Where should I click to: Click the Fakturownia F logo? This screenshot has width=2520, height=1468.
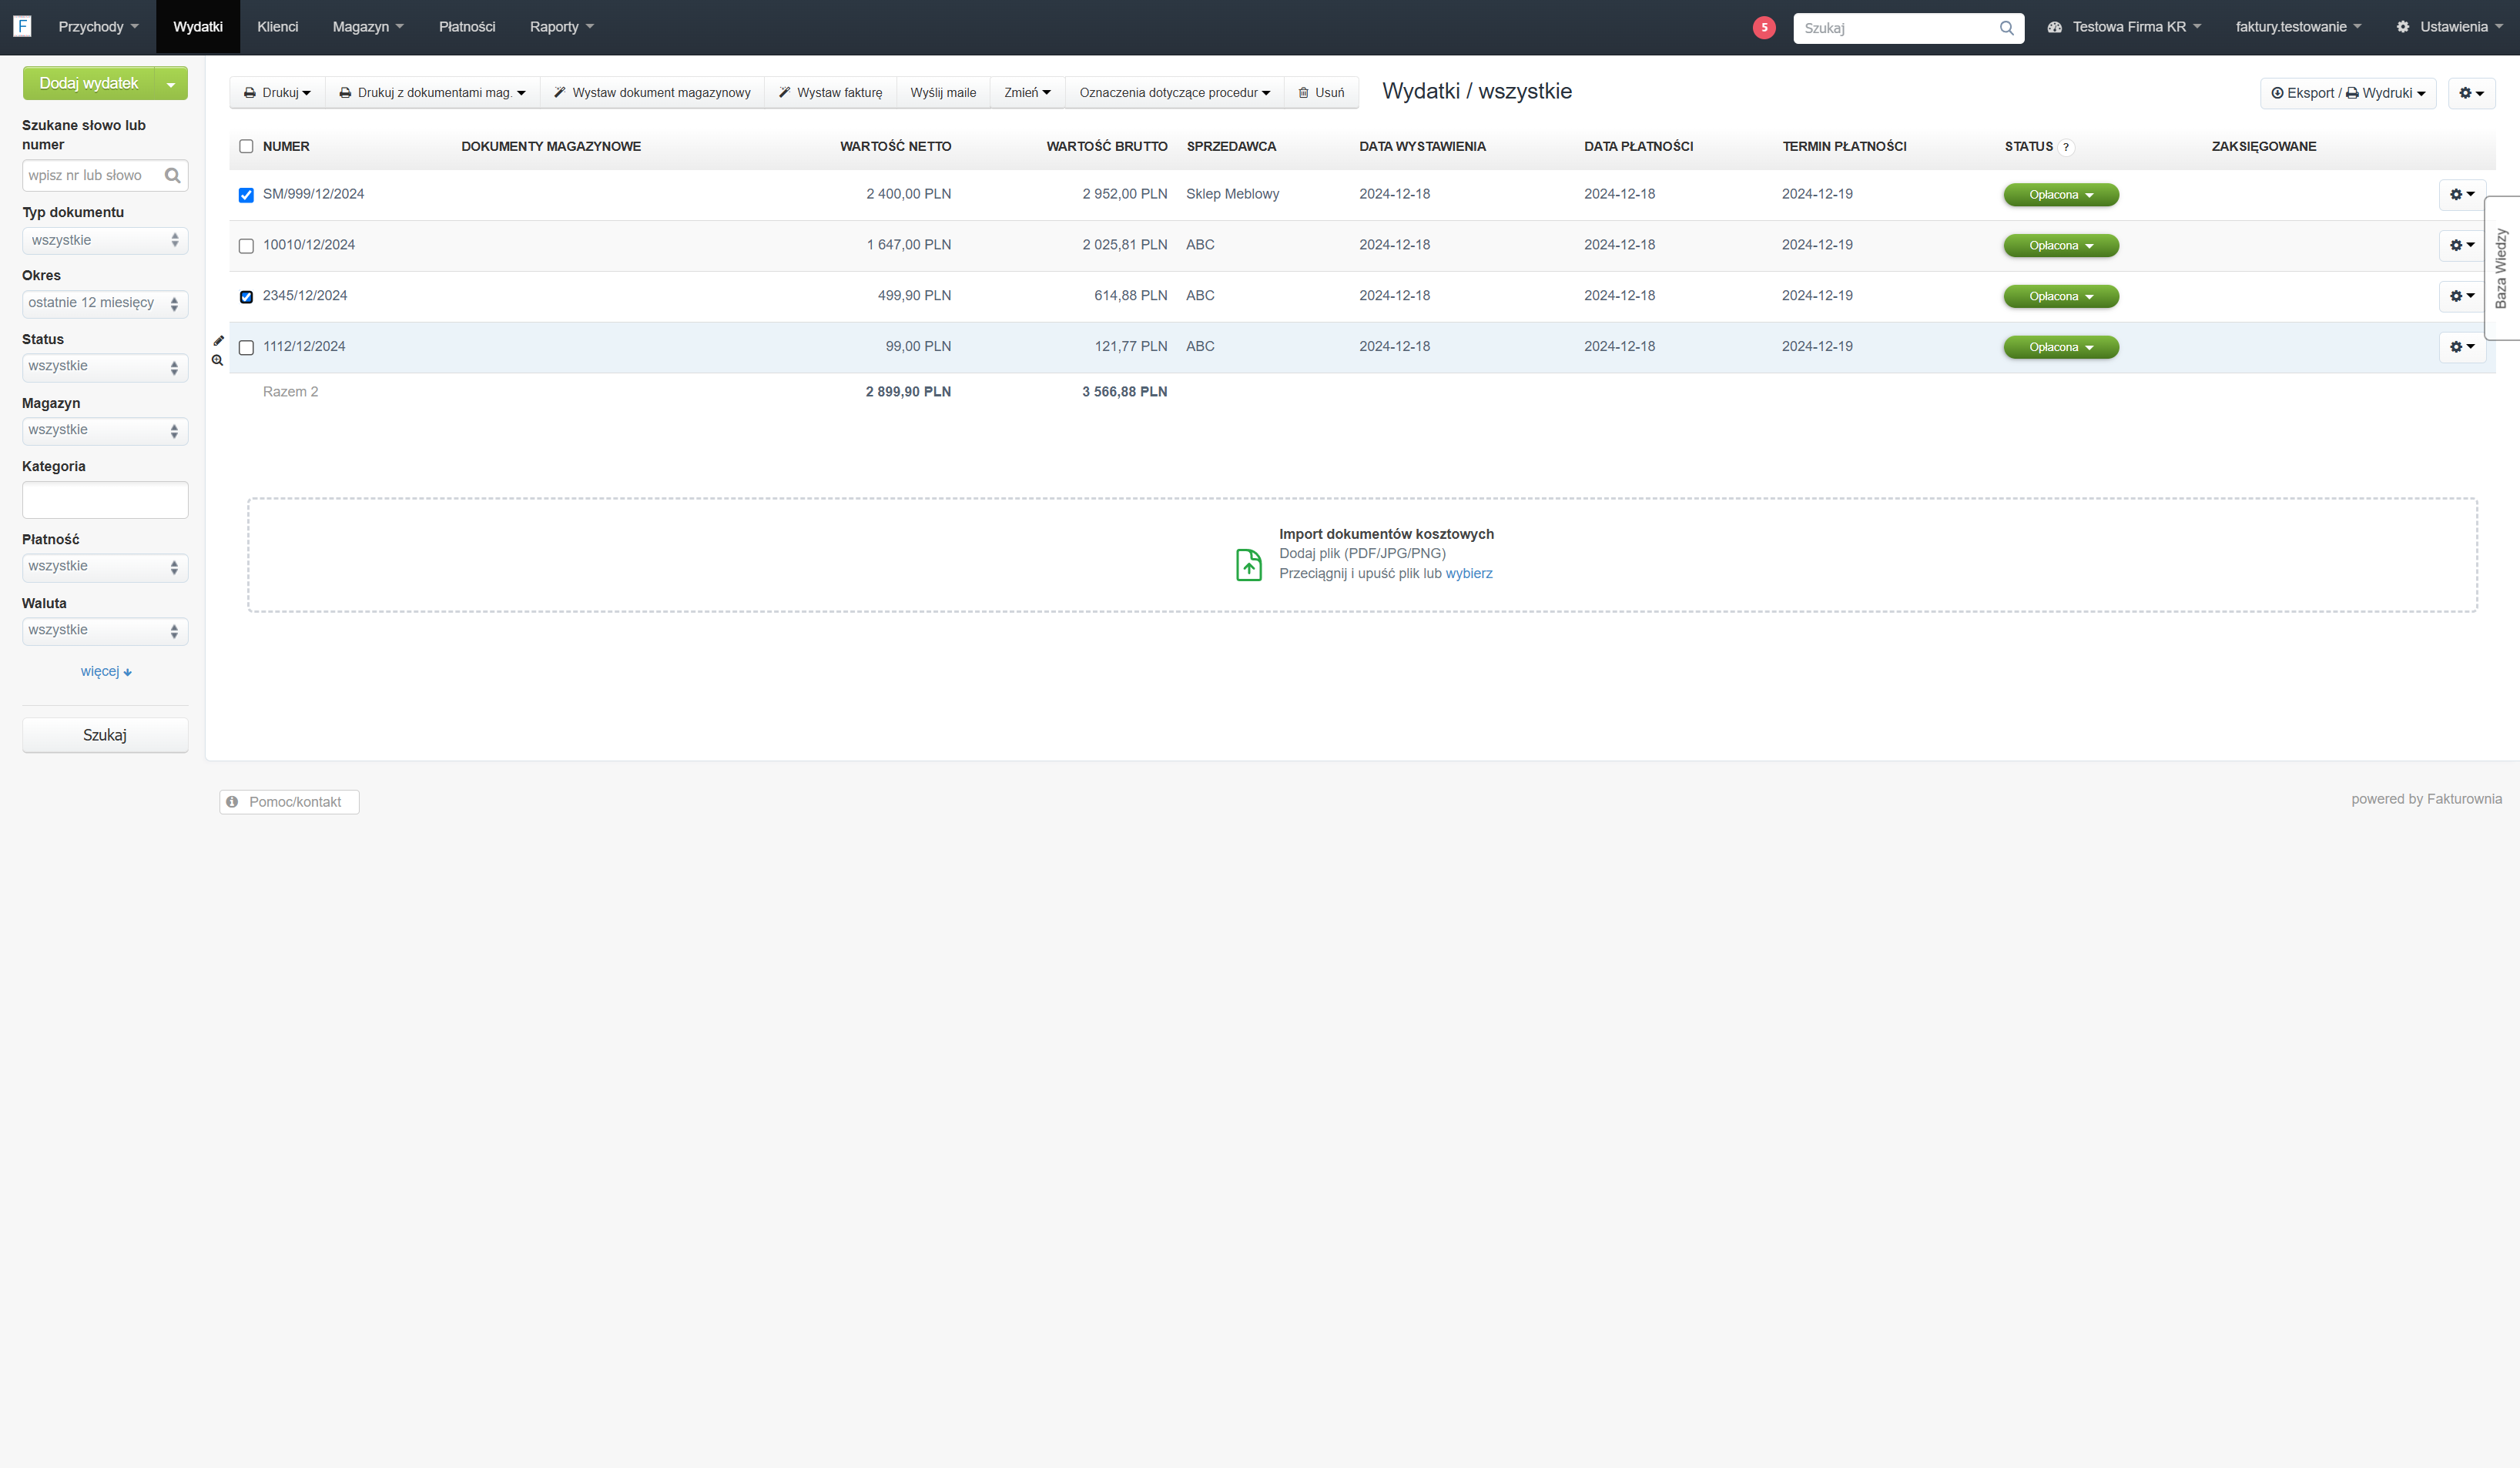coord(22,26)
